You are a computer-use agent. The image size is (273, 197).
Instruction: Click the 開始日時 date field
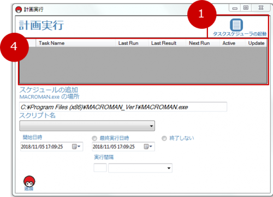tap(52, 147)
